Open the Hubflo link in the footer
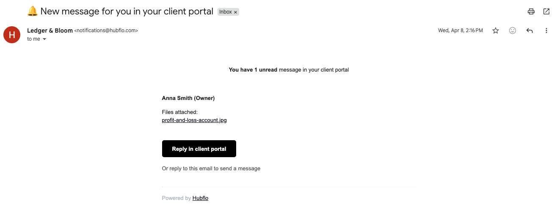557x208 pixels. pyautogui.click(x=200, y=198)
